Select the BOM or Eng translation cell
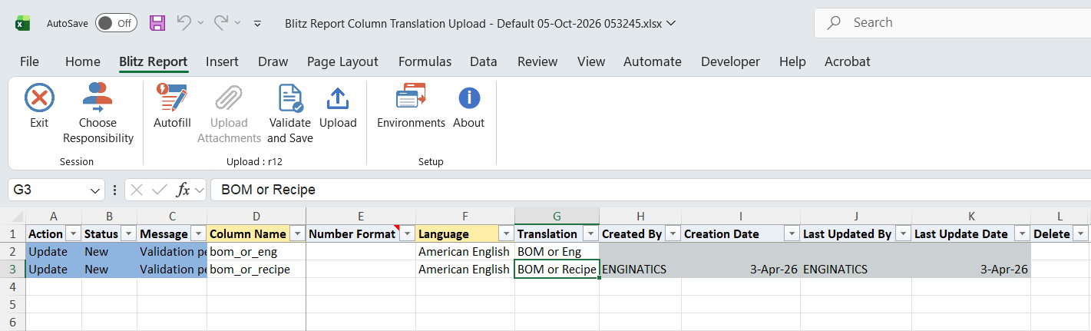 point(557,251)
